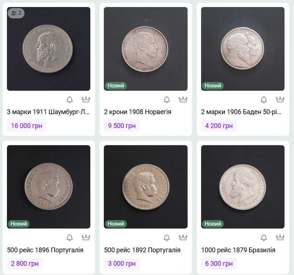This screenshot has height=275, width=294.
Task: Click bell icon for Portugal 500 reis 1892
Action: click(167, 238)
